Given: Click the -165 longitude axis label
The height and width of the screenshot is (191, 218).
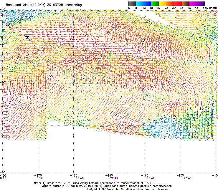Looking at the screenshot, I should coord(109,175).
